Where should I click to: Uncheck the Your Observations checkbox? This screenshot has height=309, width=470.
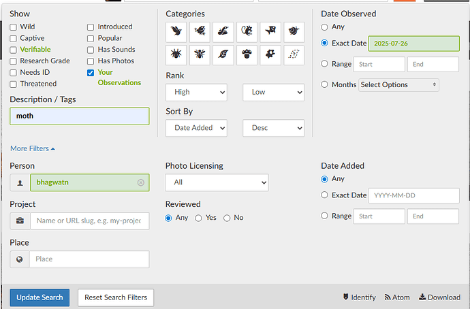[x=91, y=72]
